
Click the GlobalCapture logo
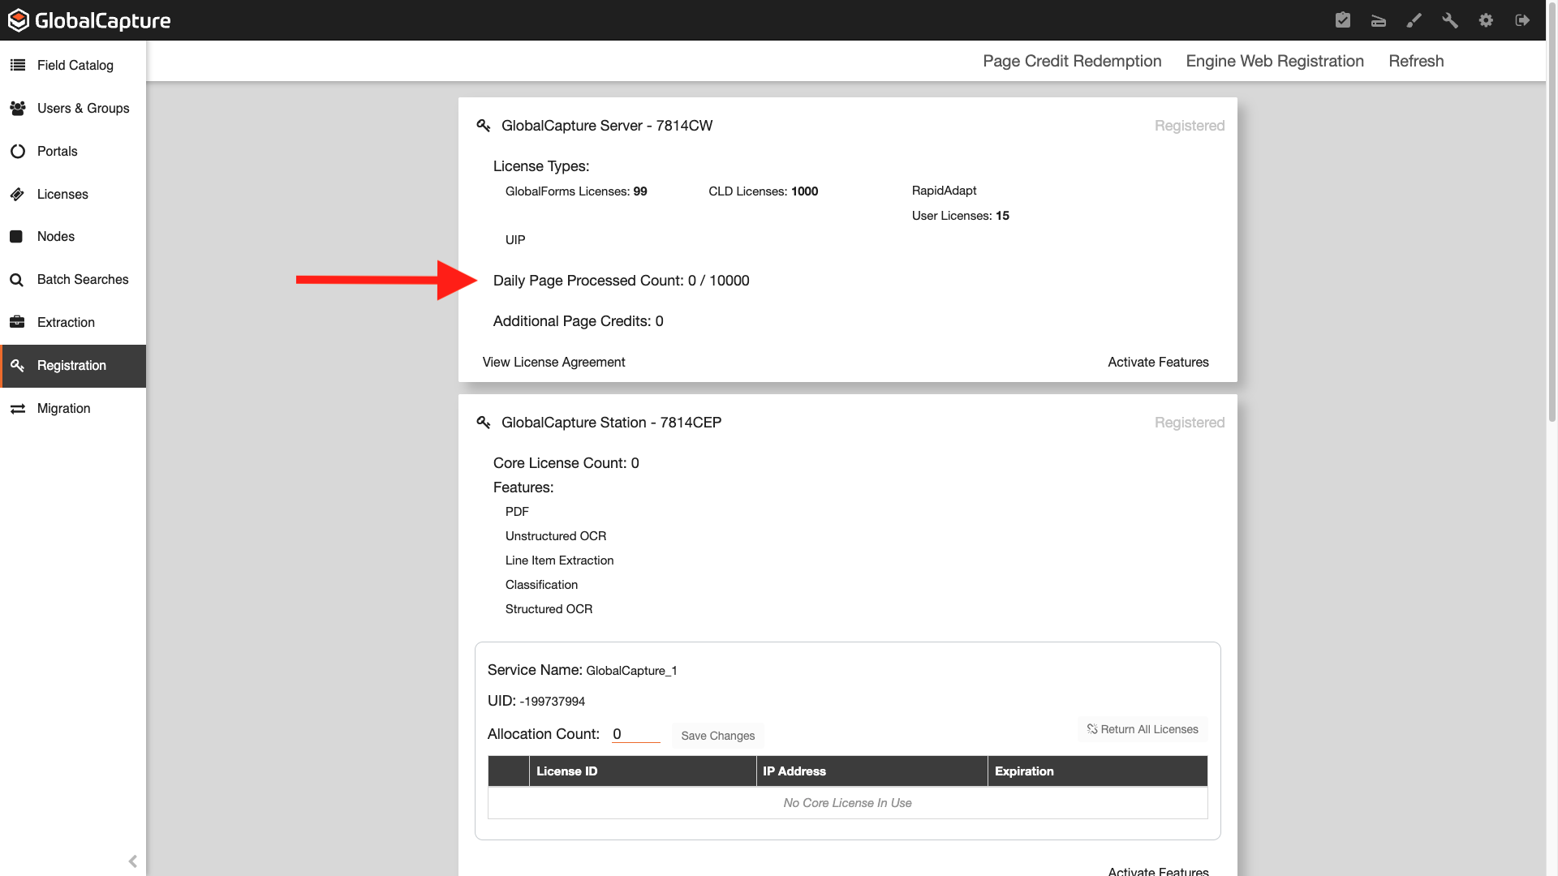click(x=89, y=20)
